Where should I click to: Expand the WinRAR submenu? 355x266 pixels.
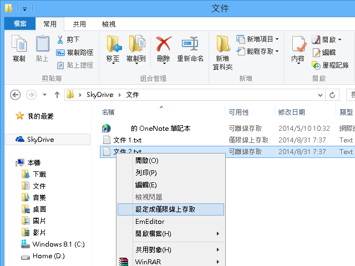pyautogui.click(x=171, y=262)
